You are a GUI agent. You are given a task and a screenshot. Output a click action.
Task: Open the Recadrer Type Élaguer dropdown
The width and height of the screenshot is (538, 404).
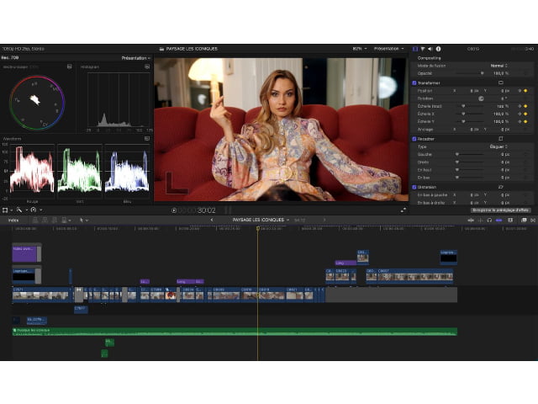(498, 146)
